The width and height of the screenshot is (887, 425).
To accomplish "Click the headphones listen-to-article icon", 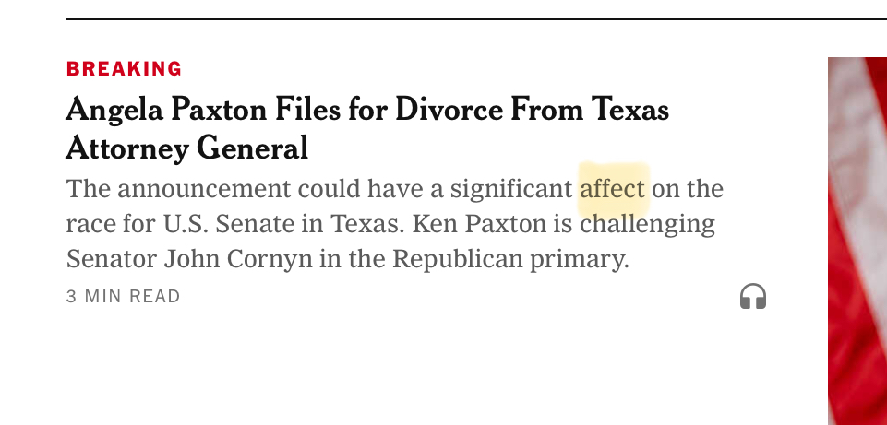I will (x=753, y=296).
